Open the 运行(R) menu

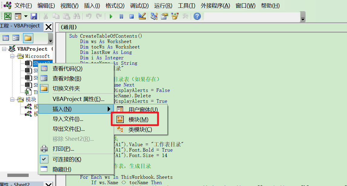[163, 5]
